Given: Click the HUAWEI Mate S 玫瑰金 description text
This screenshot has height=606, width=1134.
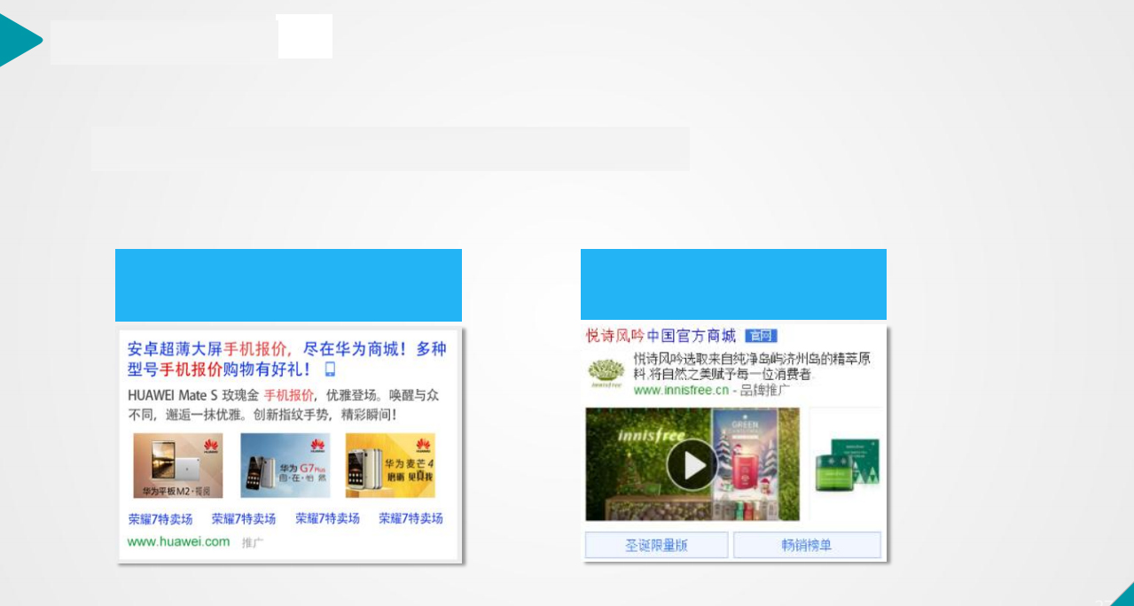Looking at the screenshot, I should point(284,405).
